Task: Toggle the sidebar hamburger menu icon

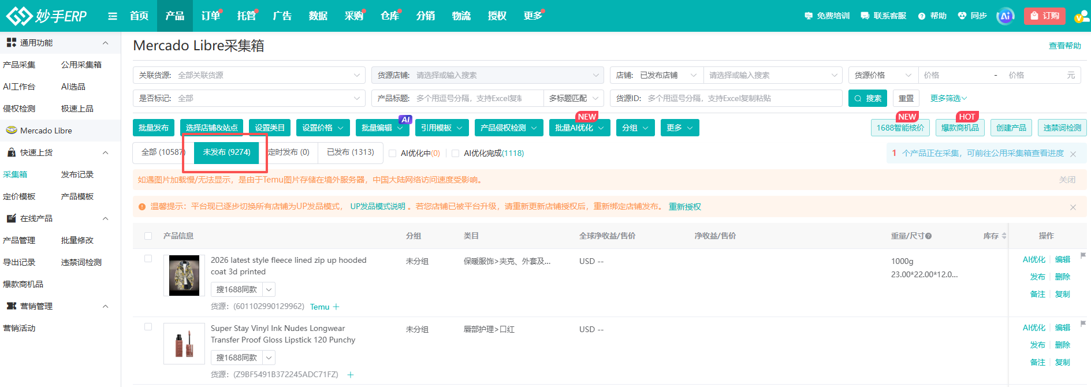Action: point(113,16)
